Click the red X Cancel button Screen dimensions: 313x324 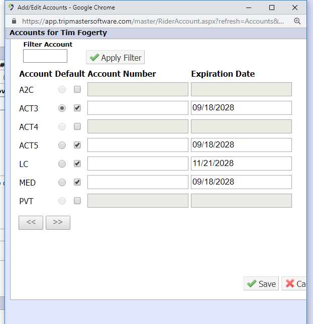click(x=294, y=283)
